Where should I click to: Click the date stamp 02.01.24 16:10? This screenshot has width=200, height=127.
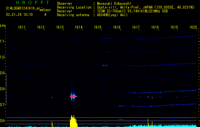[19, 15]
